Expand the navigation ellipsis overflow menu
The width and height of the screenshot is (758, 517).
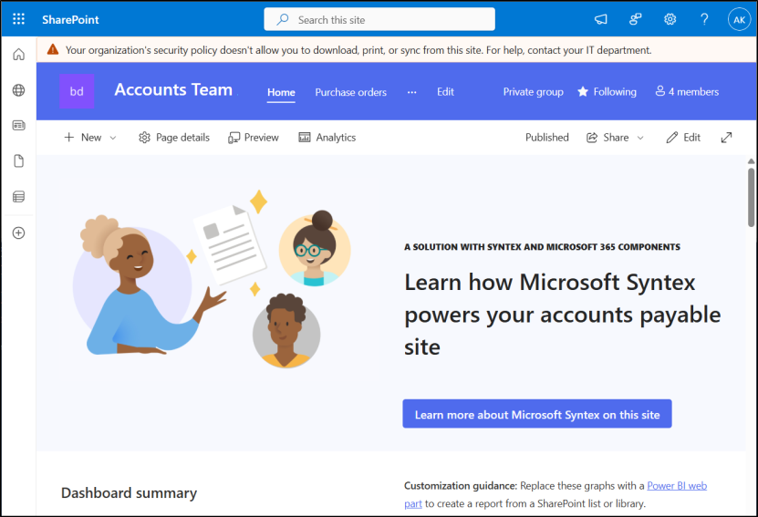(412, 92)
